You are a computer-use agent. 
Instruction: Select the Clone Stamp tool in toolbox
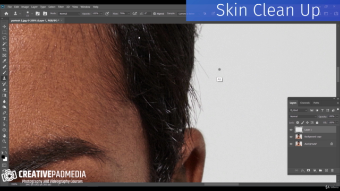(x=4, y=78)
